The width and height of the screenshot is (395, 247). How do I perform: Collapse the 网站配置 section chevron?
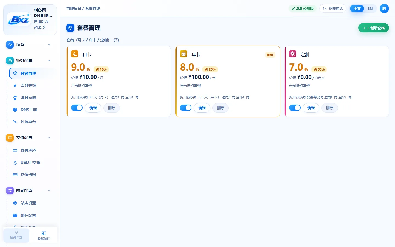click(x=49, y=190)
